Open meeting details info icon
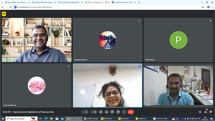This screenshot has height=121, width=215. click(x=200, y=112)
